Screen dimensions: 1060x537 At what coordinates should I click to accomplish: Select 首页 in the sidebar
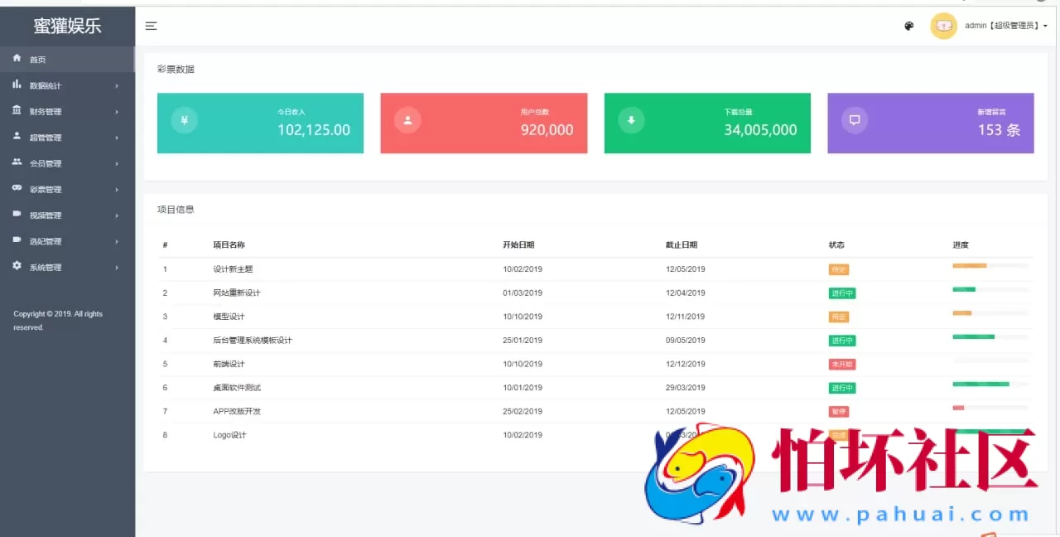pos(38,60)
